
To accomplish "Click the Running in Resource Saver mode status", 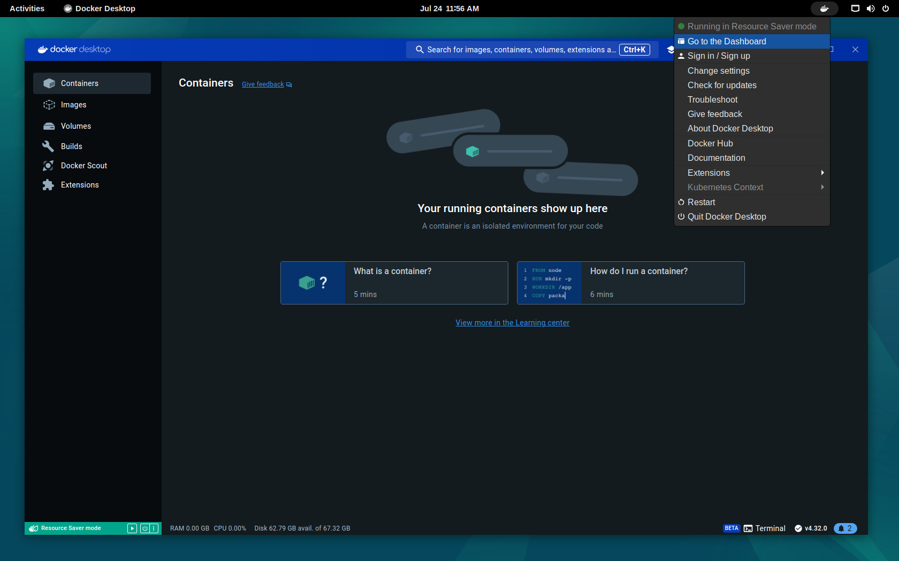I will (x=752, y=26).
